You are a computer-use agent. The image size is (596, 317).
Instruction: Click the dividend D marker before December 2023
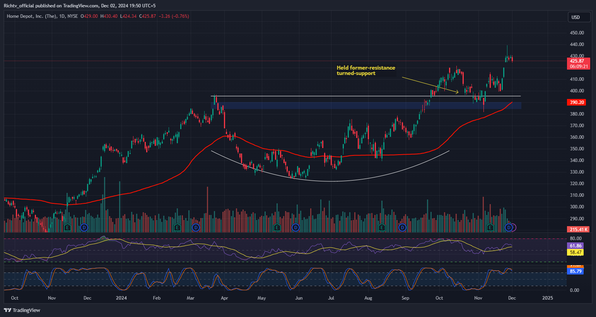(84, 227)
